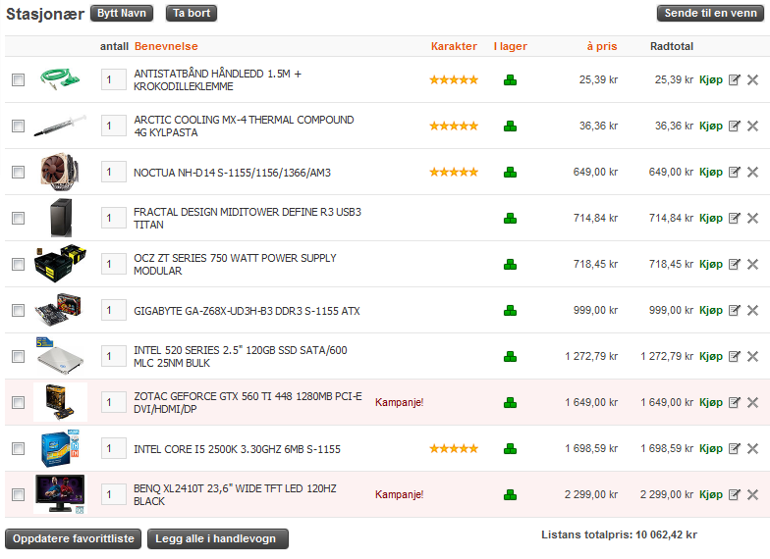This screenshot has height=559, width=770.
Task: Click Kjøp link for BenQ XL2410T
Action: [x=711, y=494]
